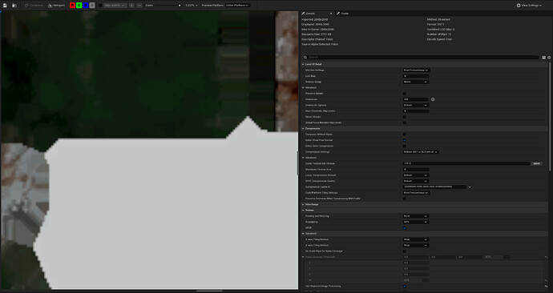Open the zoom percentage dropdown

(192, 6)
